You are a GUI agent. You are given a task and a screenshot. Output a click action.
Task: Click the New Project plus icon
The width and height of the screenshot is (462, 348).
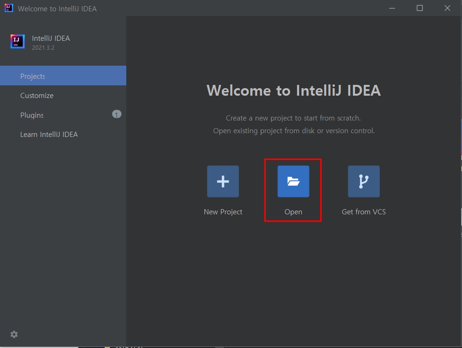click(223, 182)
